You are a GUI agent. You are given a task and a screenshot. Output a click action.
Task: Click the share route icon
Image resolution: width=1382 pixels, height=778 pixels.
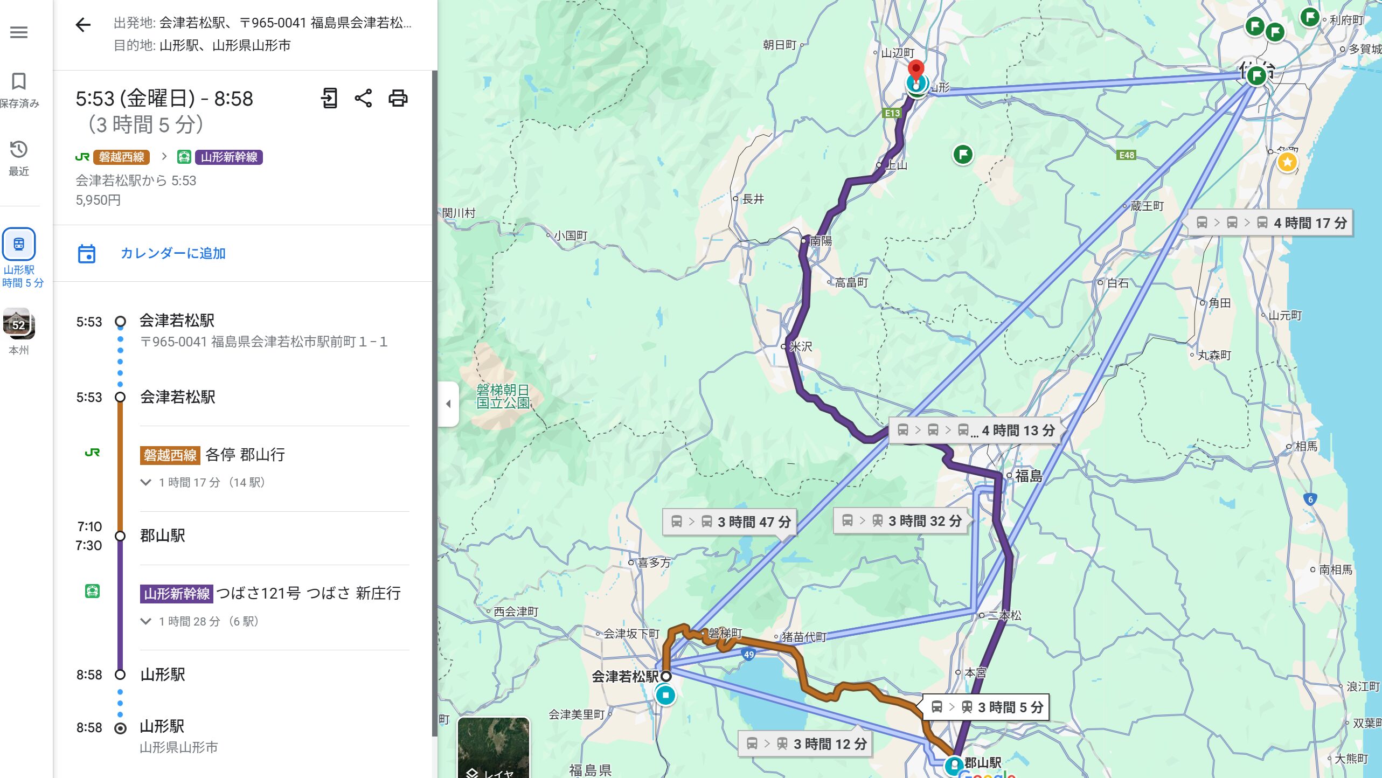pos(363,98)
